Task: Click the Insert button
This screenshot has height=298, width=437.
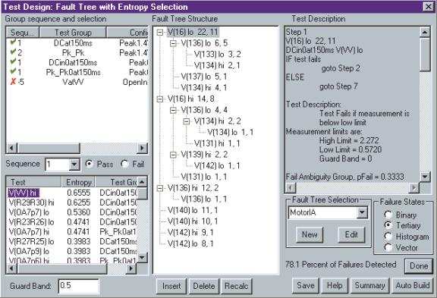Action: pos(171,286)
